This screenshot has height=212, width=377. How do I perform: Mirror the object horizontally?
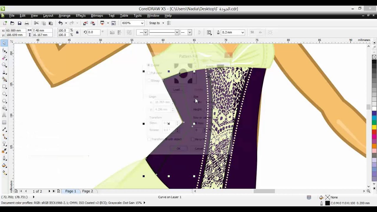tap(112, 32)
